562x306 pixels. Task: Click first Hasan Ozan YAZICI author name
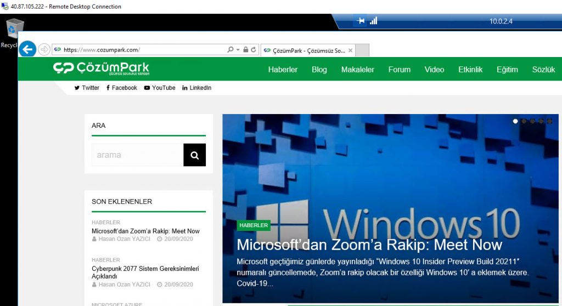(x=125, y=239)
